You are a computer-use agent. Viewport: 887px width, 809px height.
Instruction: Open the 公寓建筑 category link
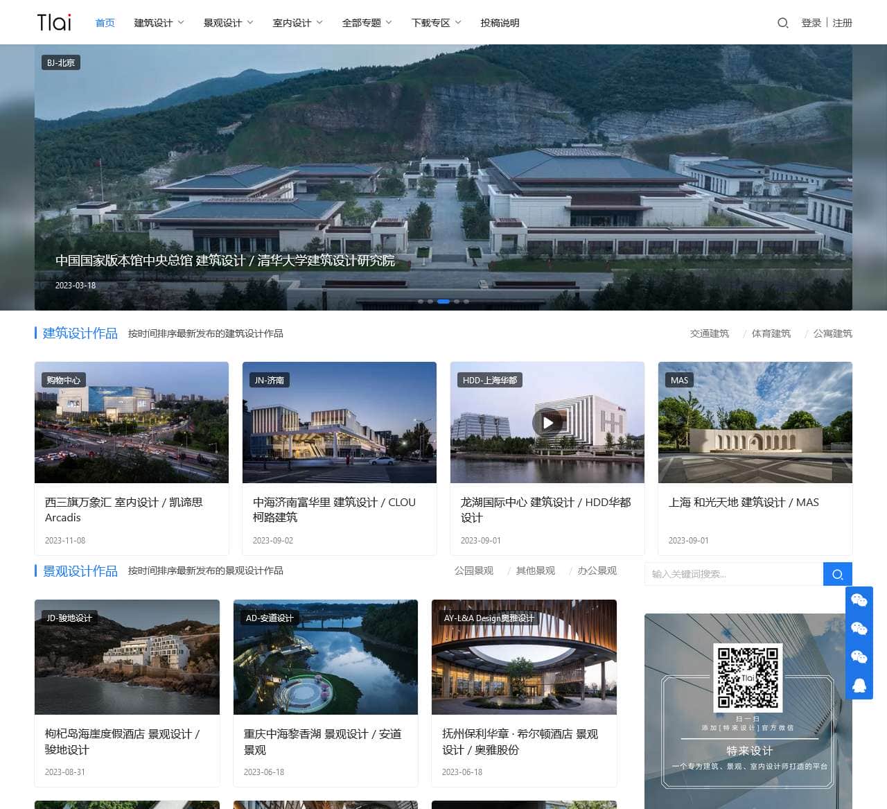(833, 333)
